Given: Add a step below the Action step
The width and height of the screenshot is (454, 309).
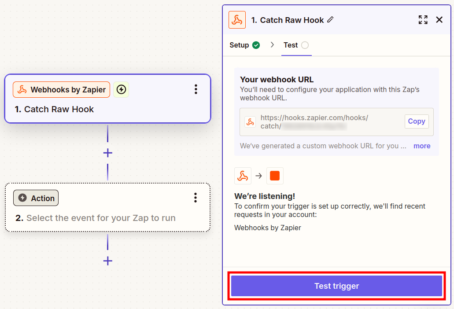Looking at the screenshot, I should pyautogui.click(x=107, y=261).
